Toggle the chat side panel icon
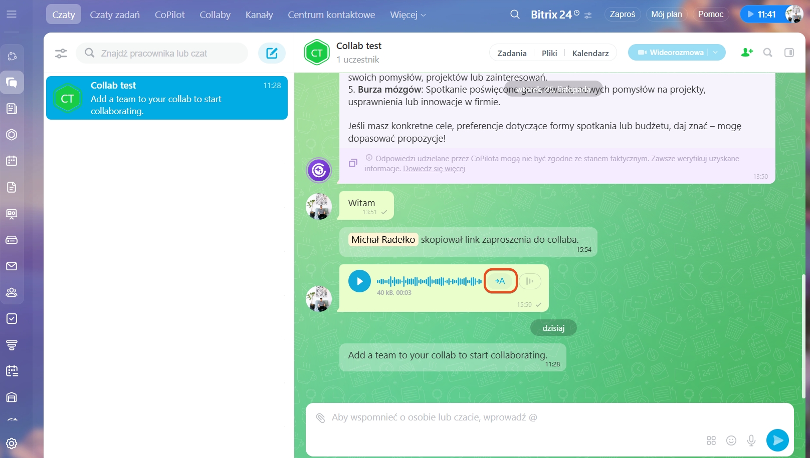This screenshot has height=458, width=810. click(789, 53)
